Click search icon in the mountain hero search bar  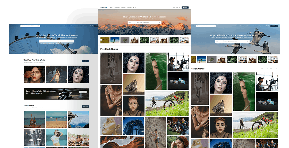tap(159, 22)
